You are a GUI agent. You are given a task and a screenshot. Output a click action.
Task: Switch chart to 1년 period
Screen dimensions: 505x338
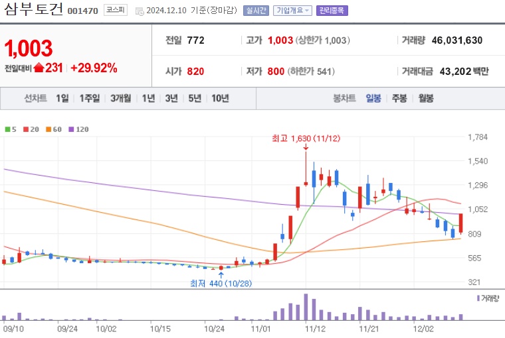(148, 98)
